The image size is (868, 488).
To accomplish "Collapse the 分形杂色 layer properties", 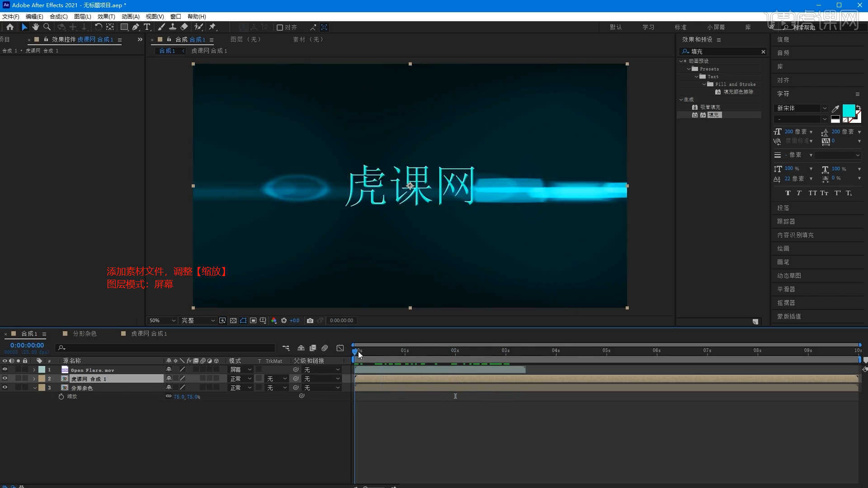I will point(34,388).
